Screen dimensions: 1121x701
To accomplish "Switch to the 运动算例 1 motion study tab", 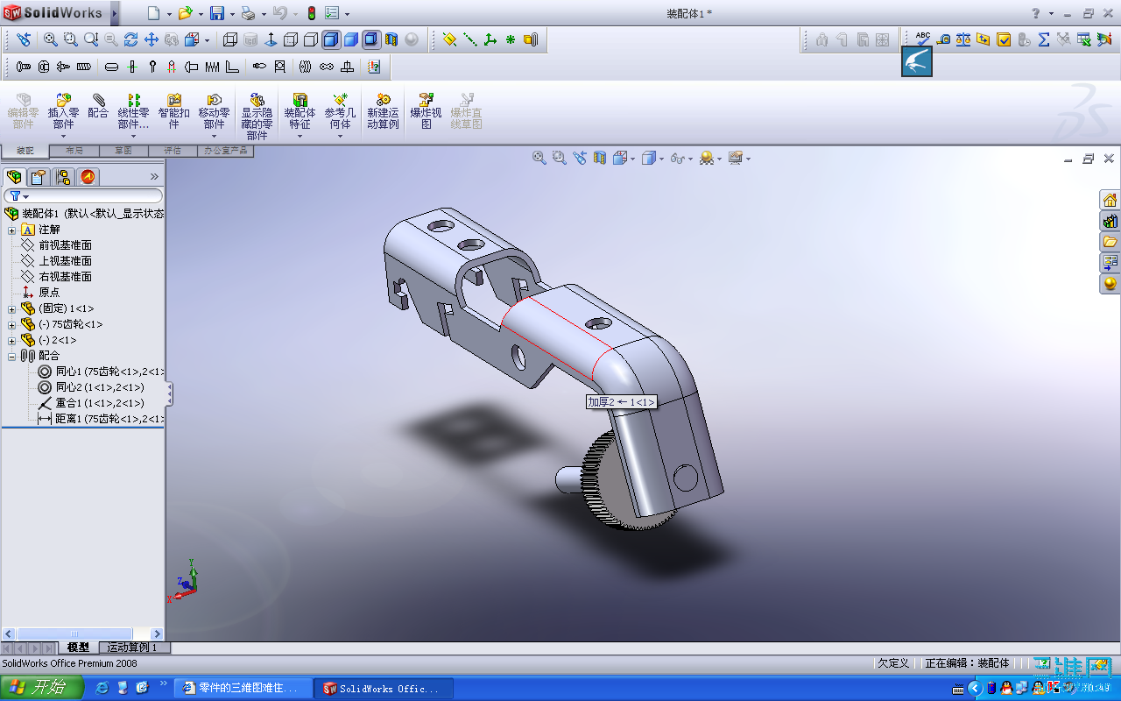I will click(132, 648).
